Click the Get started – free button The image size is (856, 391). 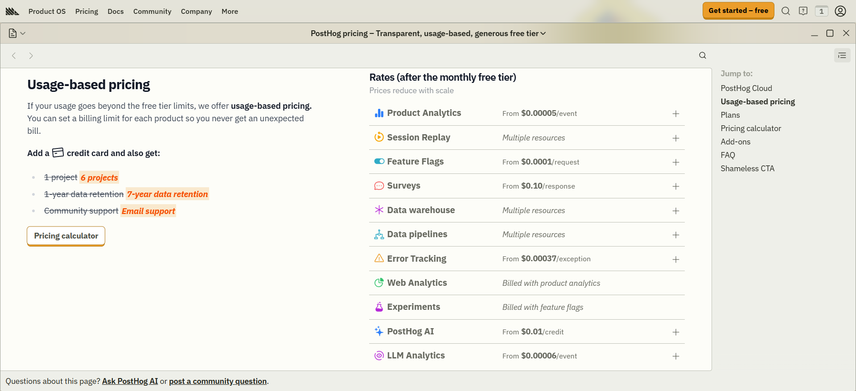tap(738, 11)
